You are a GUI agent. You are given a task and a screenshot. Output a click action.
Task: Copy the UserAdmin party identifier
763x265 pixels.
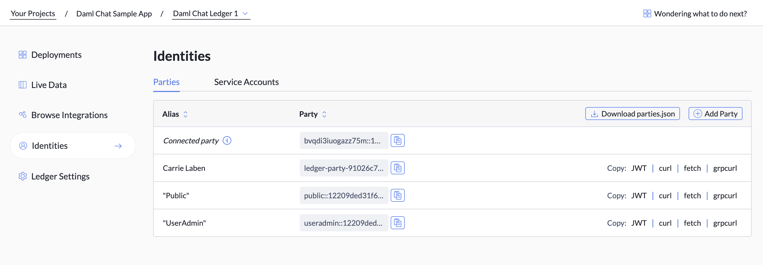398,223
